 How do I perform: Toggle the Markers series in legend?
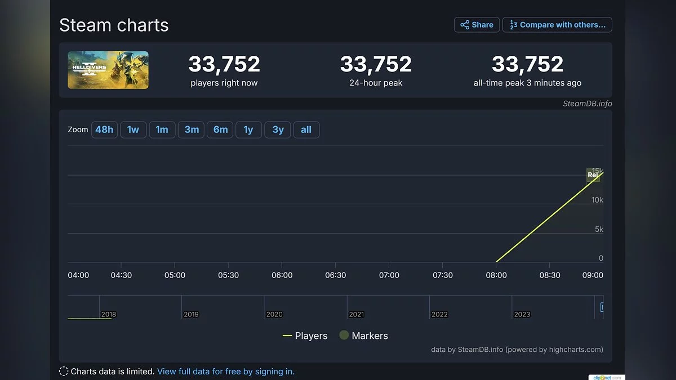coord(363,336)
